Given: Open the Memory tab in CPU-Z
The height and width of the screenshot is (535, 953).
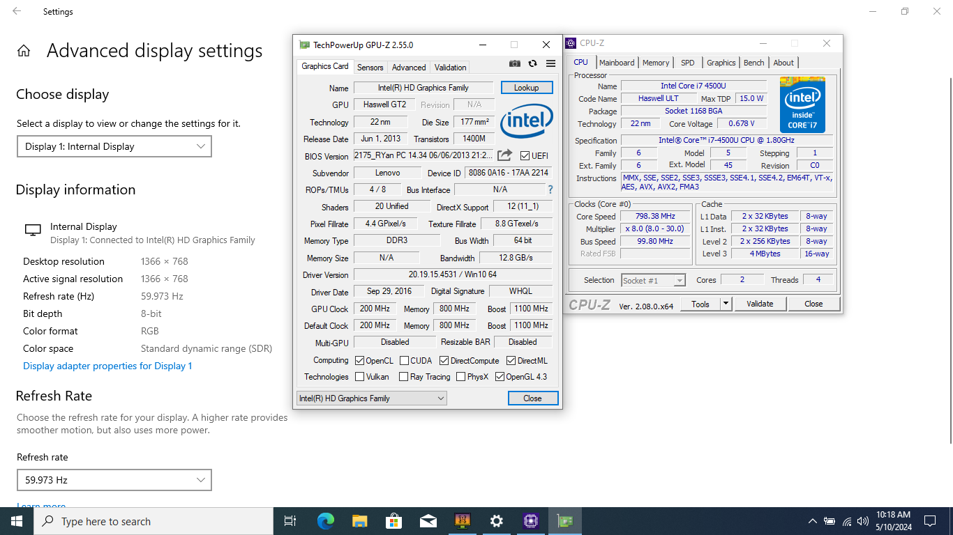Looking at the screenshot, I should (656, 63).
